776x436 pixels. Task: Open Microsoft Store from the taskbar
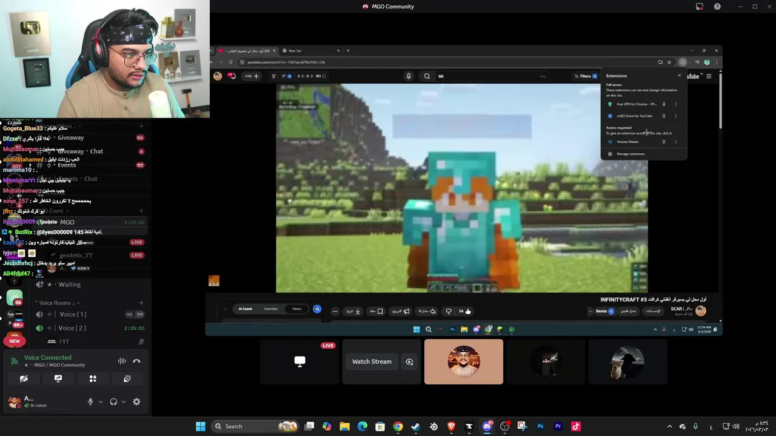(380, 426)
